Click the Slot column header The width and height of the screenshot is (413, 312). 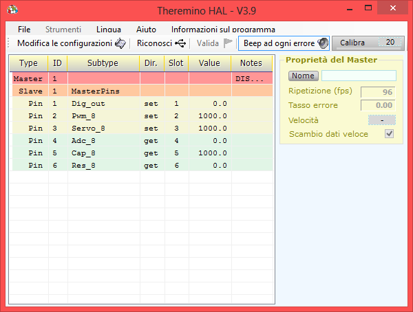coord(176,63)
